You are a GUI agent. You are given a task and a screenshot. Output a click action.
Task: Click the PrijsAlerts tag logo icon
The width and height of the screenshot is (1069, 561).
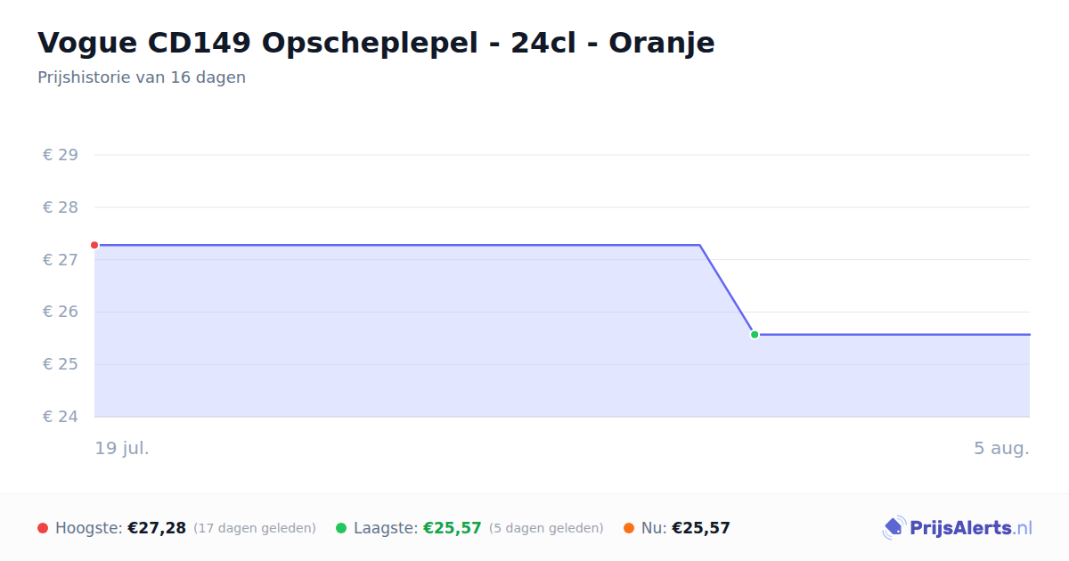(894, 528)
